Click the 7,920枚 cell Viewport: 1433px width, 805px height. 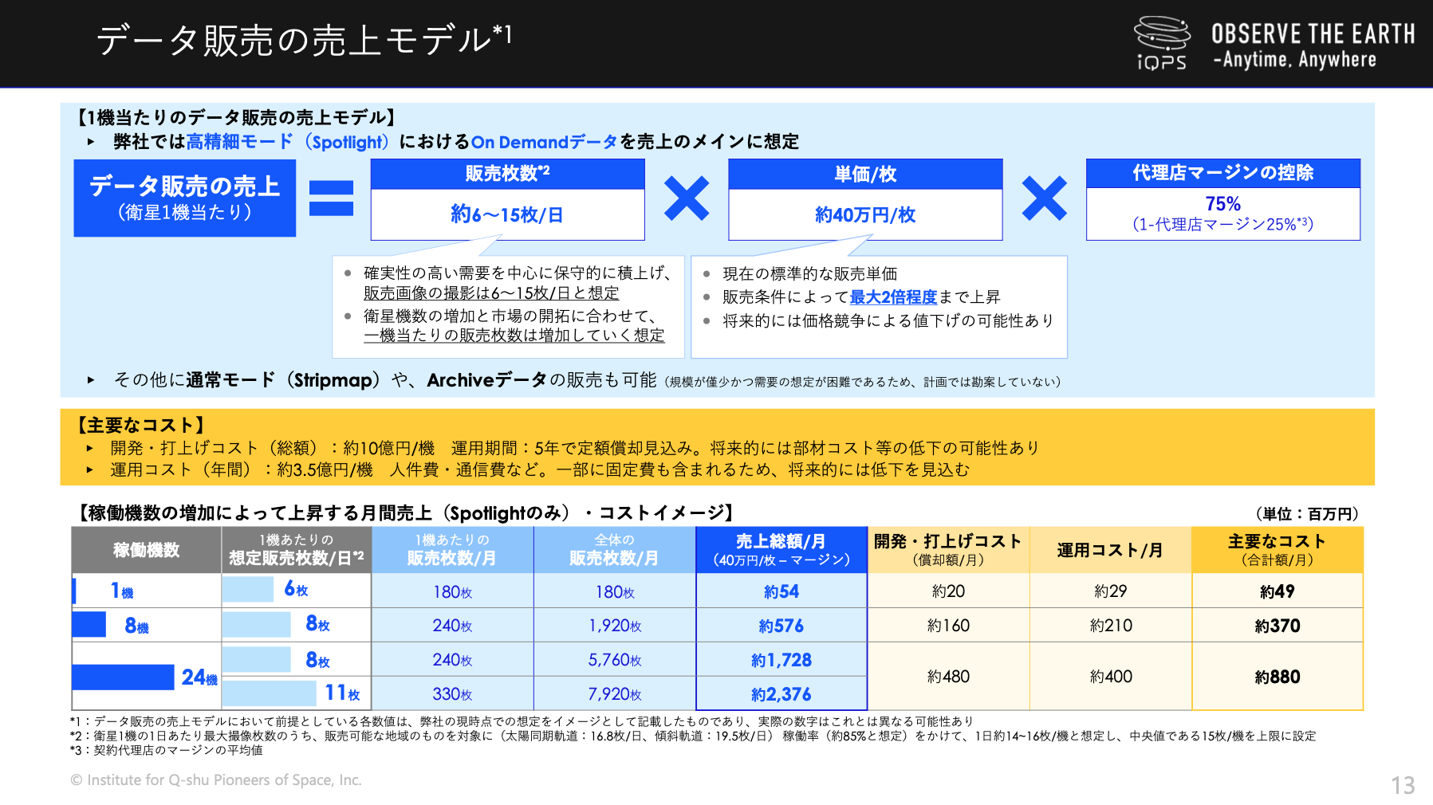[x=615, y=694]
